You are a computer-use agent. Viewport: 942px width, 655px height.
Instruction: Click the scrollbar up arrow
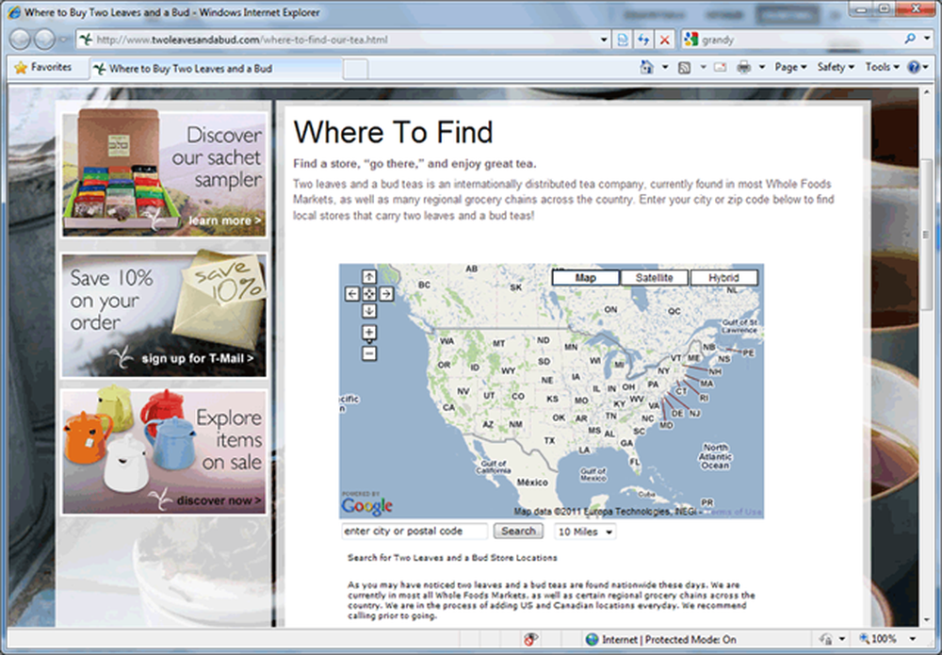point(926,93)
